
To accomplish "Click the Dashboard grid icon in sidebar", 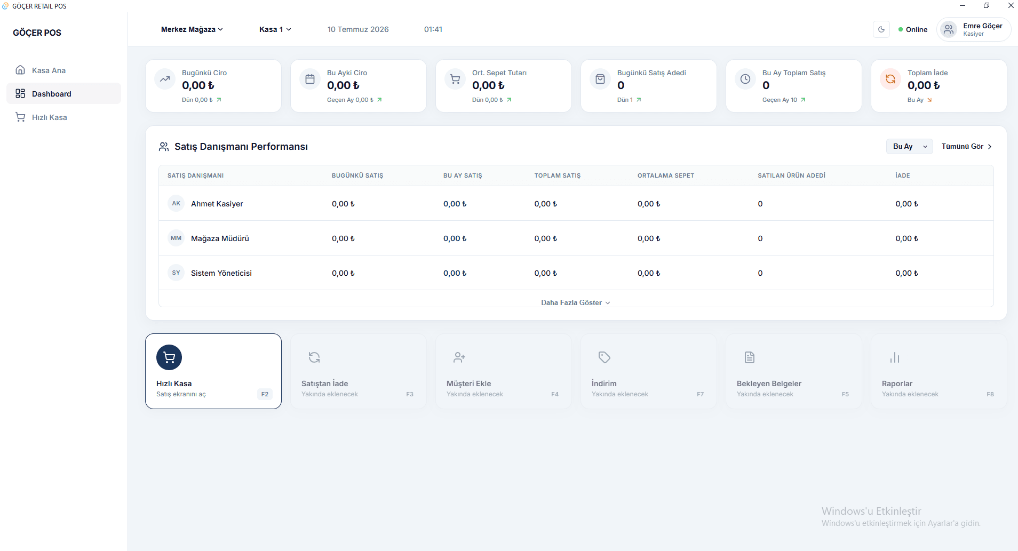I will (x=20, y=93).
